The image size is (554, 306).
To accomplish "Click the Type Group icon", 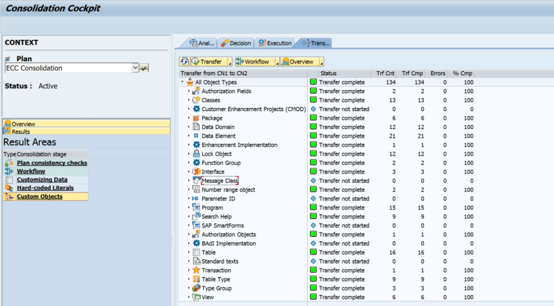I will [x=196, y=288].
